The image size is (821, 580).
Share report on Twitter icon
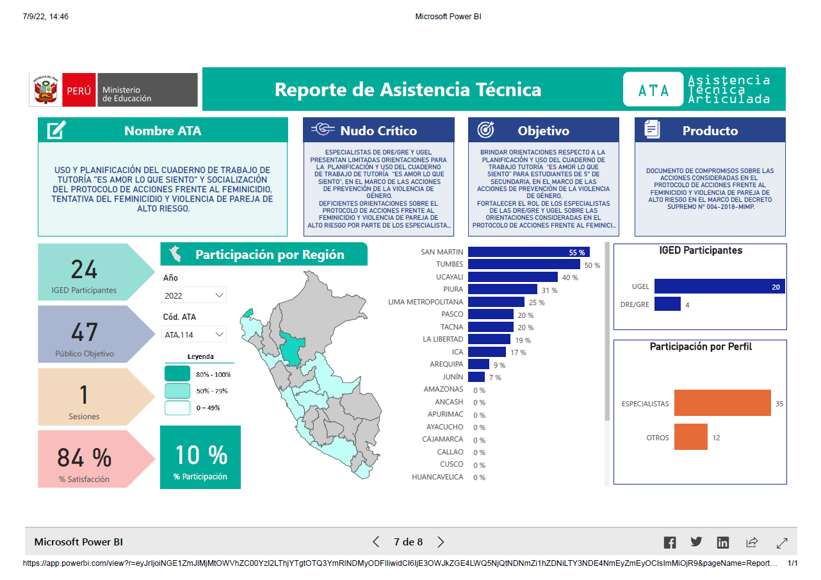[x=696, y=542]
